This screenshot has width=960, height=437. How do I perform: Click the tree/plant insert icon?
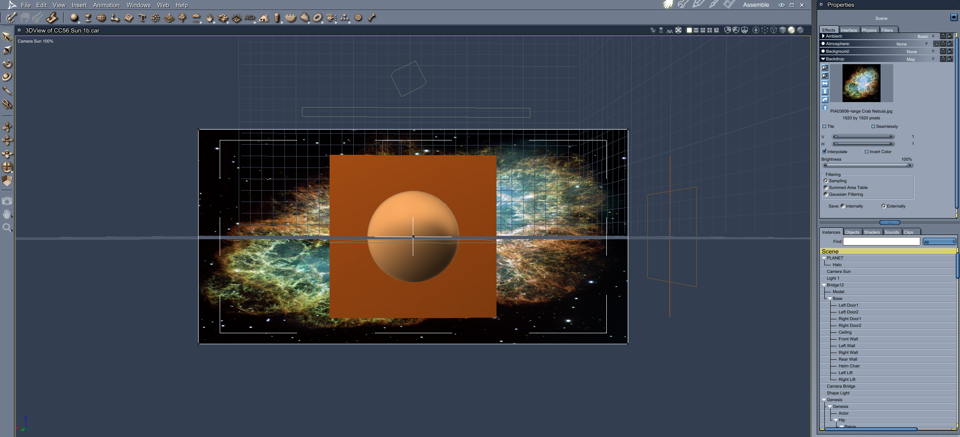coord(183,18)
